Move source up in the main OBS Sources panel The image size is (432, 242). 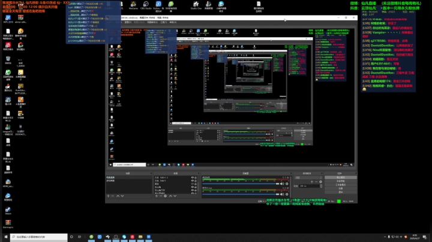(x=170, y=196)
